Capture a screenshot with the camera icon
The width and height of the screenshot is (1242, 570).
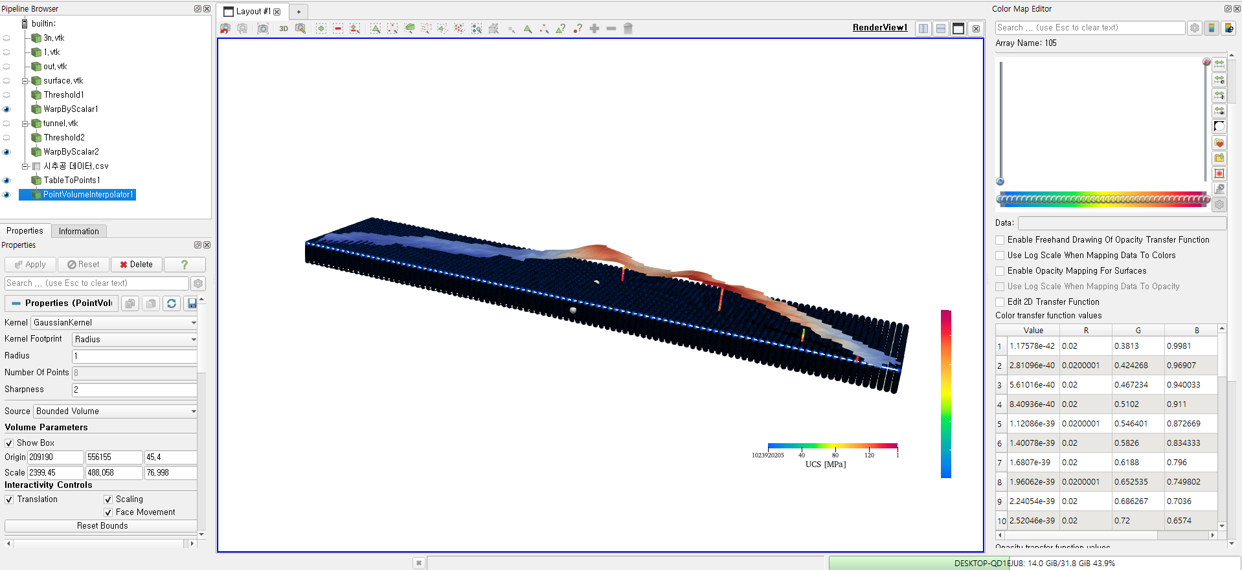click(263, 28)
